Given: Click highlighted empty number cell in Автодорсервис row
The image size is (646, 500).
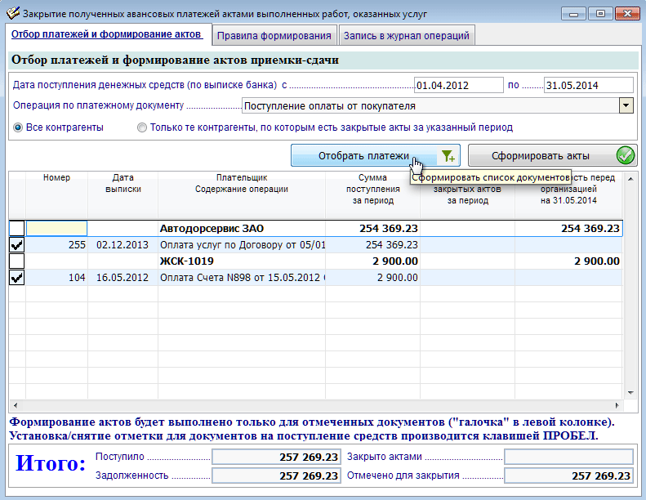Looking at the screenshot, I should pos(56,229).
